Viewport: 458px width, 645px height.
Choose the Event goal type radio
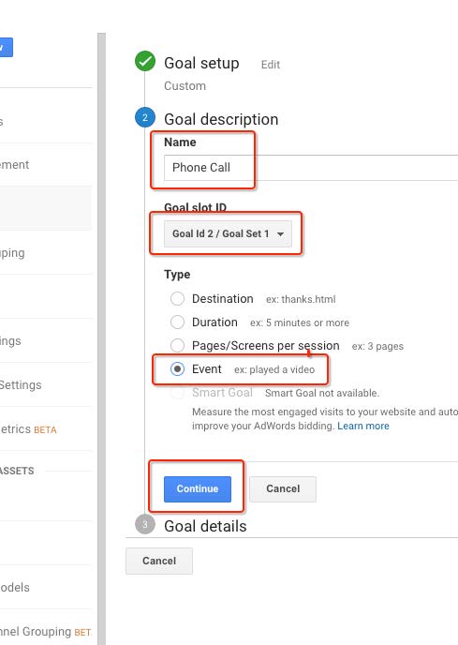pyautogui.click(x=177, y=369)
